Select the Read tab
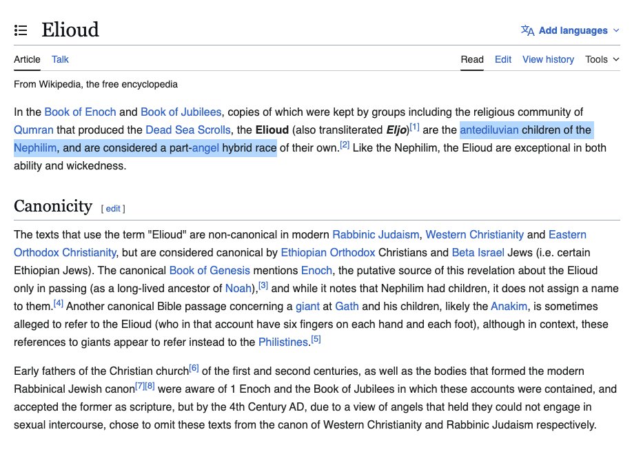Image resolution: width=632 pixels, height=452 pixels. 472,59
